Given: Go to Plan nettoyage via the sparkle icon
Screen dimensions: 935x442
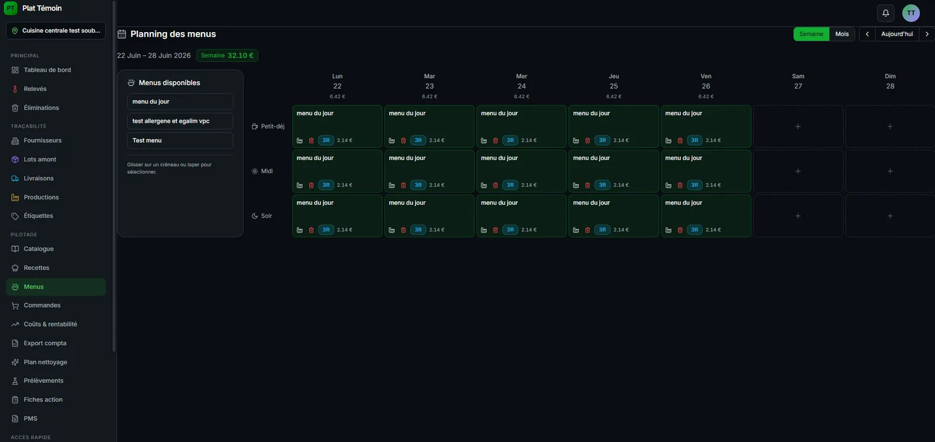Looking at the screenshot, I should [x=15, y=362].
